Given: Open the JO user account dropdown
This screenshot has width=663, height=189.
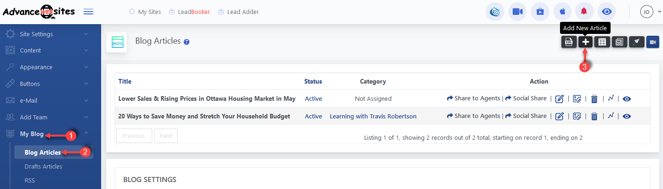Looking at the screenshot, I should [650, 12].
